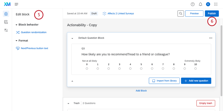This screenshot has width=223, height=111.
Task: Open the survey flow sidebar icon
Action: click(x=6, y=22)
